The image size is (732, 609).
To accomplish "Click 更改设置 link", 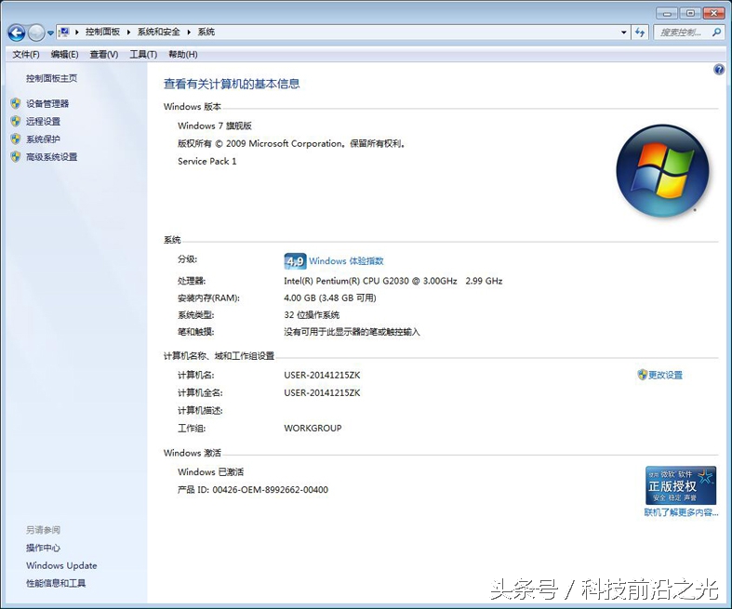I will click(665, 376).
